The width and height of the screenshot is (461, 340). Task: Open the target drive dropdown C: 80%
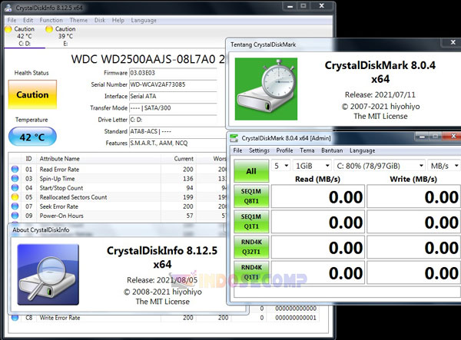pyautogui.click(x=380, y=166)
